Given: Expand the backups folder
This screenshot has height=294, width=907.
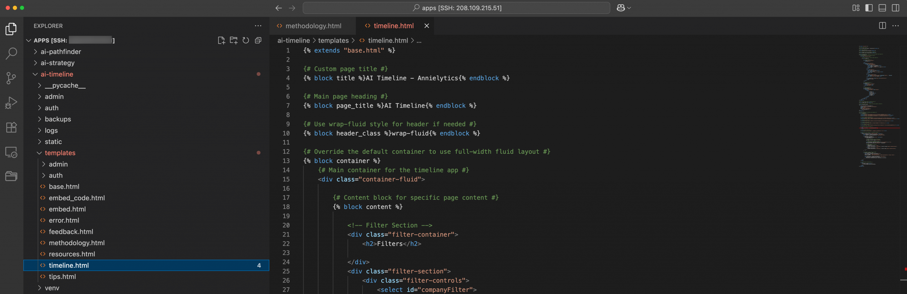Looking at the screenshot, I should 58,119.
